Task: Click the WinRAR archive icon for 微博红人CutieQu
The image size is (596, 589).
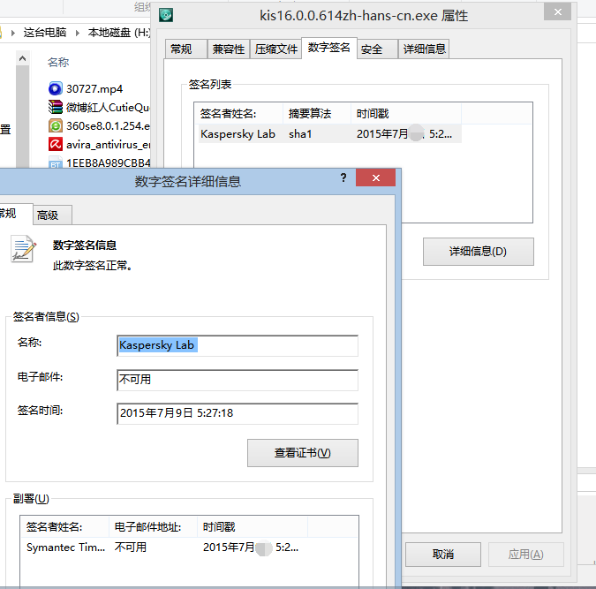Action: [x=55, y=107]
